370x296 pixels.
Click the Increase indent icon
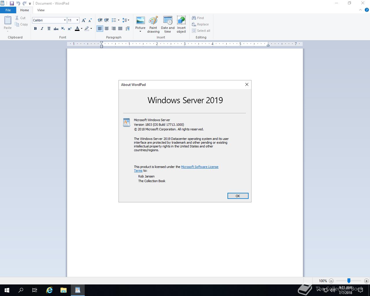[106, 20]
